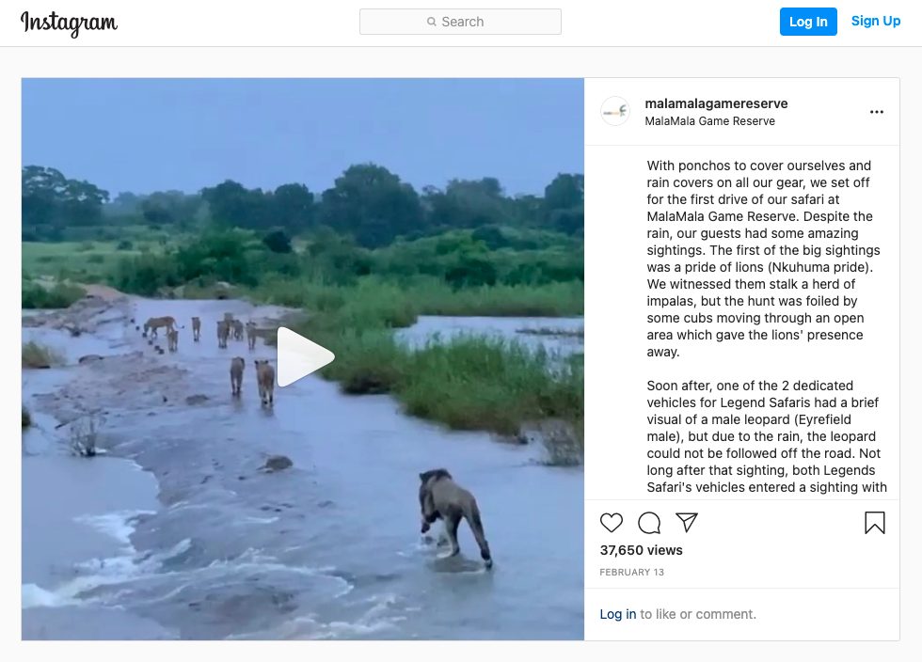Share post with paper plane icon
The height and width of the screenshot is (662, 922).
coord(686,522)
